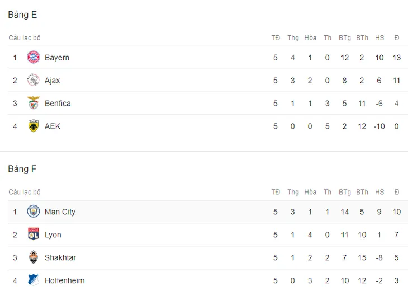Screen dimensions: 408x300
Task: Click the Bảng F group heading
Action: [22, 169]
